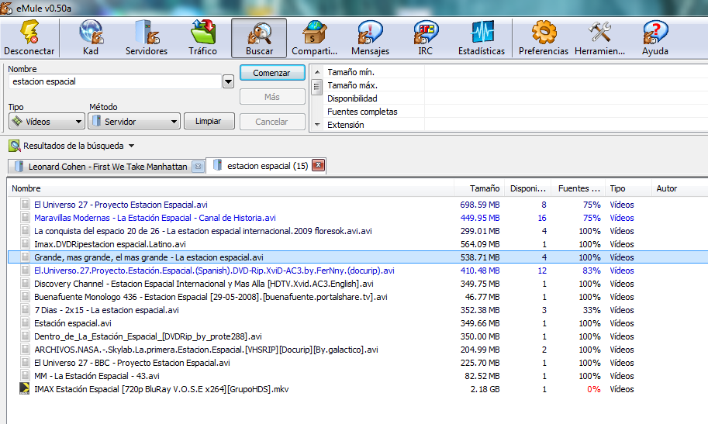Image resolution: width=708 pixels, height=424 pixels.
Task: Click the Limpiar button
Action: [x=209, y=121]
